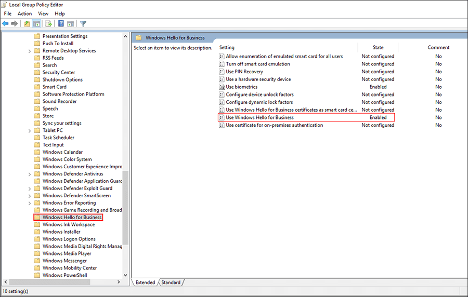Expand the Tablet PC tree node
468x297 pixels.
pyautogui.click(x=30, y=130)
